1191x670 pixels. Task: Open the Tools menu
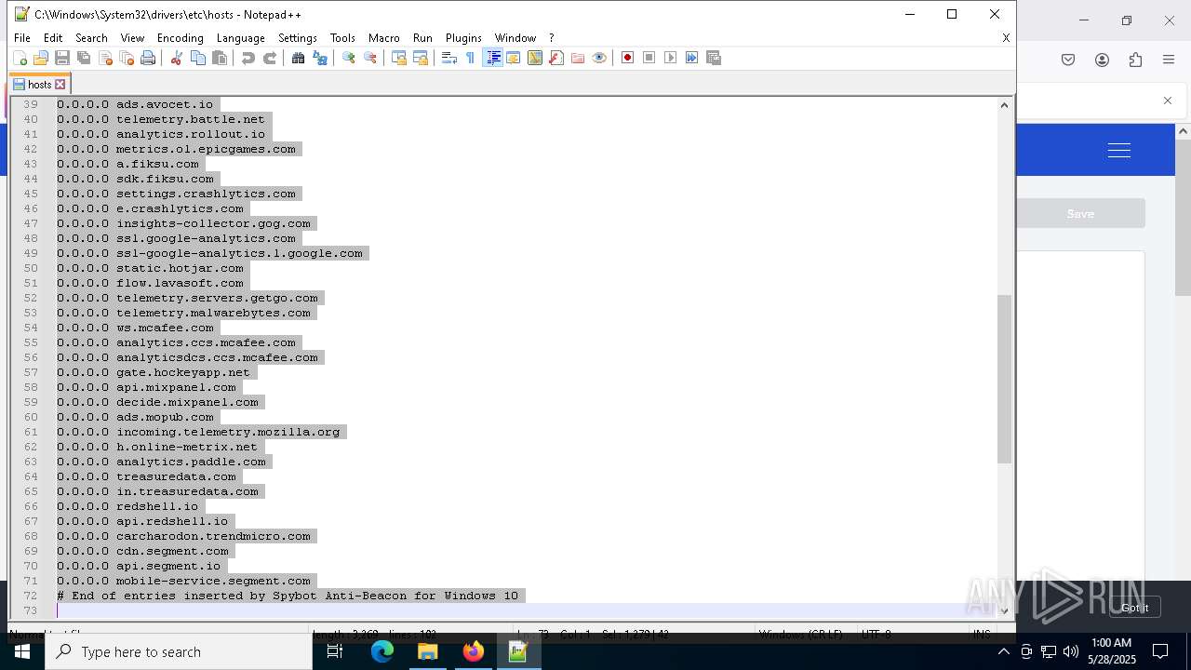(x=342, y=38)
